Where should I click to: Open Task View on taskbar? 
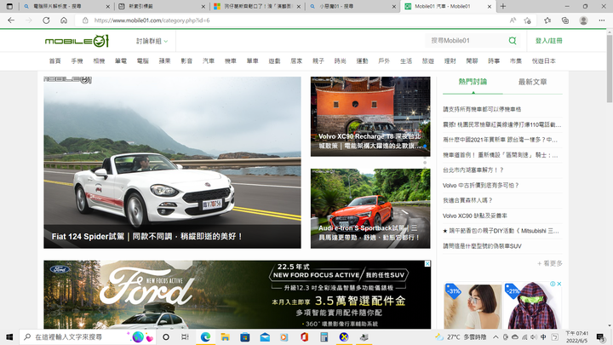(x=185, y=336)
